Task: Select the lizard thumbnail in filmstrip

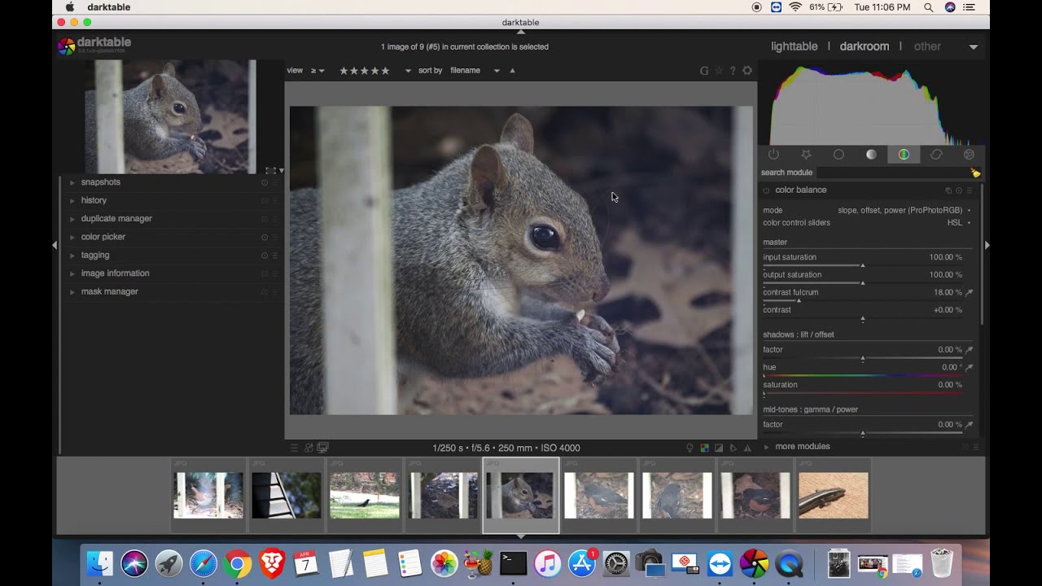Action: [833, 495]
